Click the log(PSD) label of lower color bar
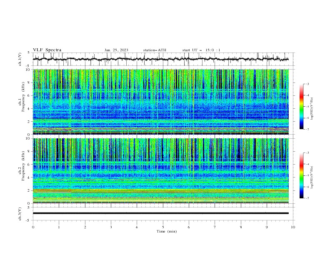 point(312,177)
